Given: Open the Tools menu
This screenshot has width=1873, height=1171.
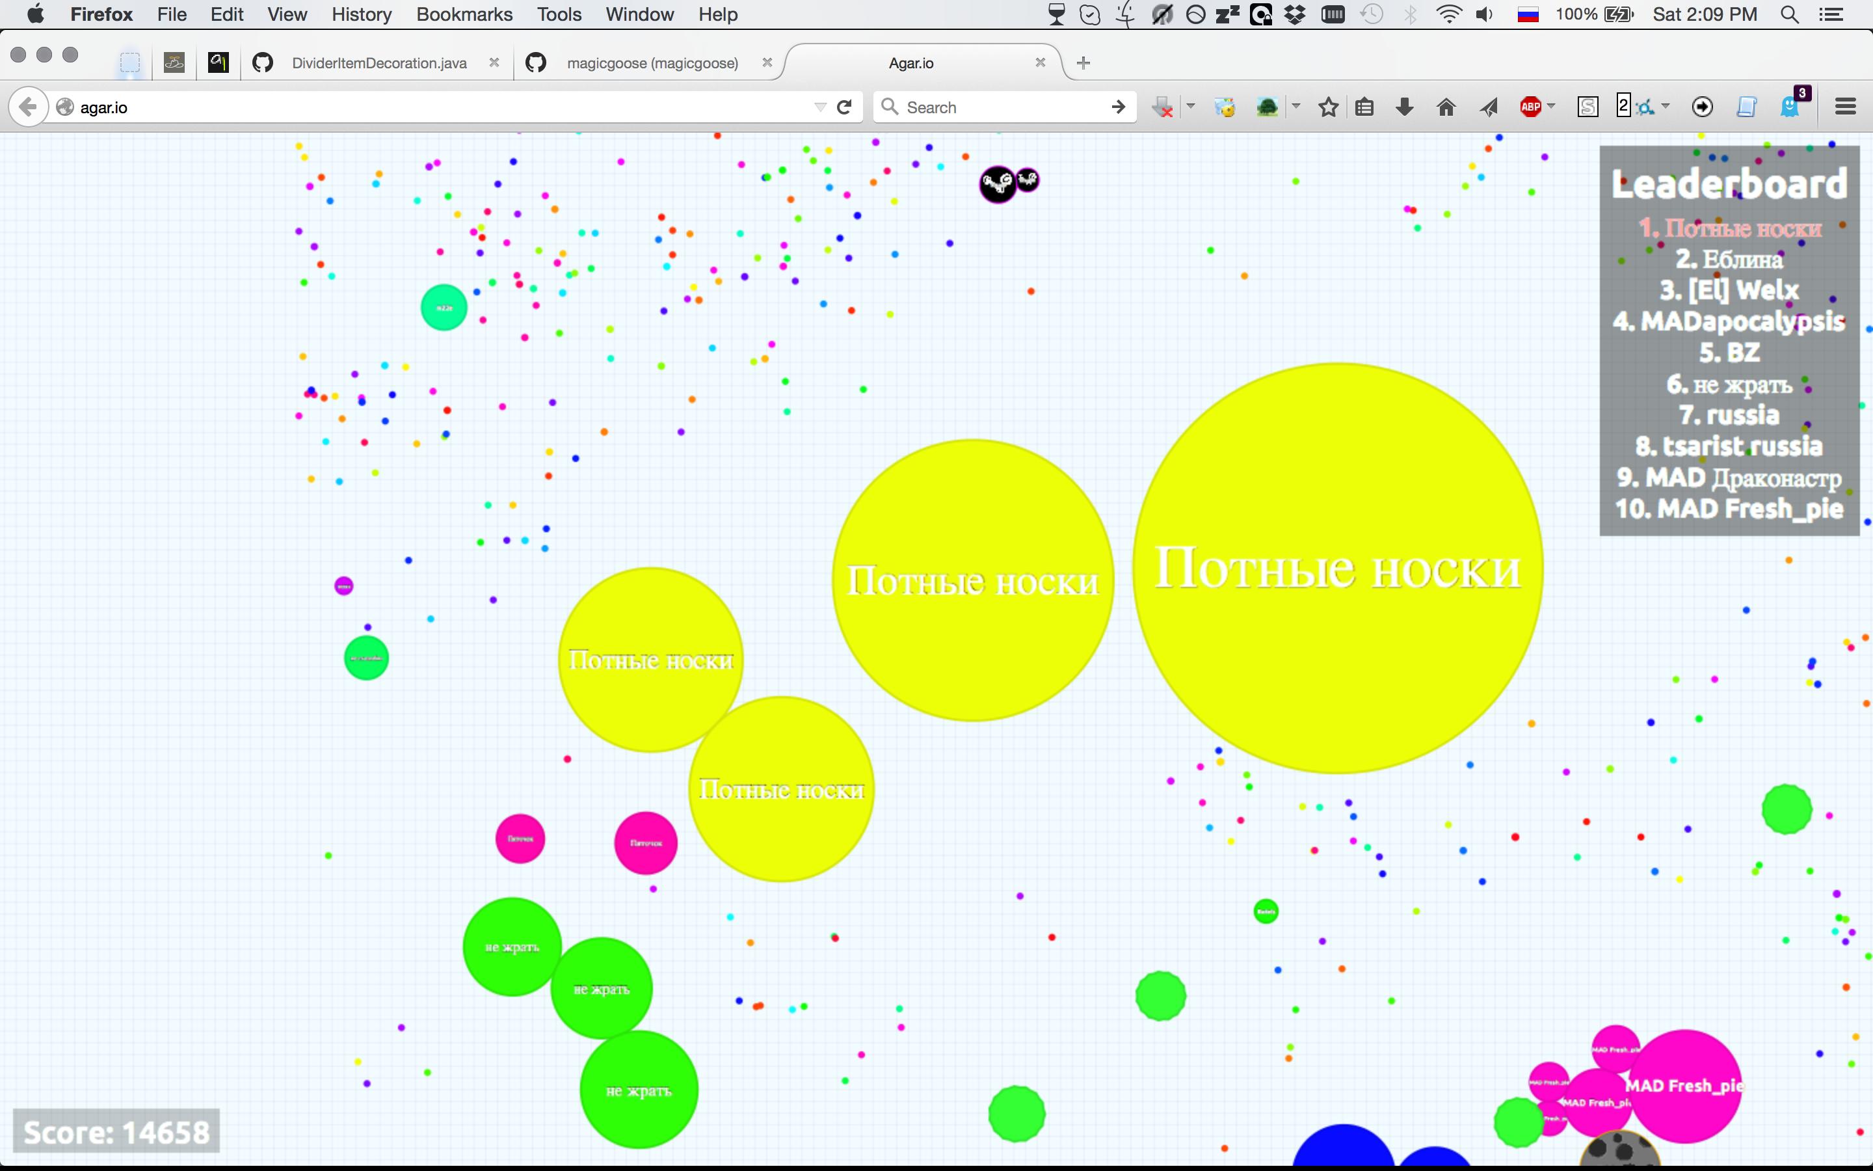Looking at the screenshot, I should point(559,14).
